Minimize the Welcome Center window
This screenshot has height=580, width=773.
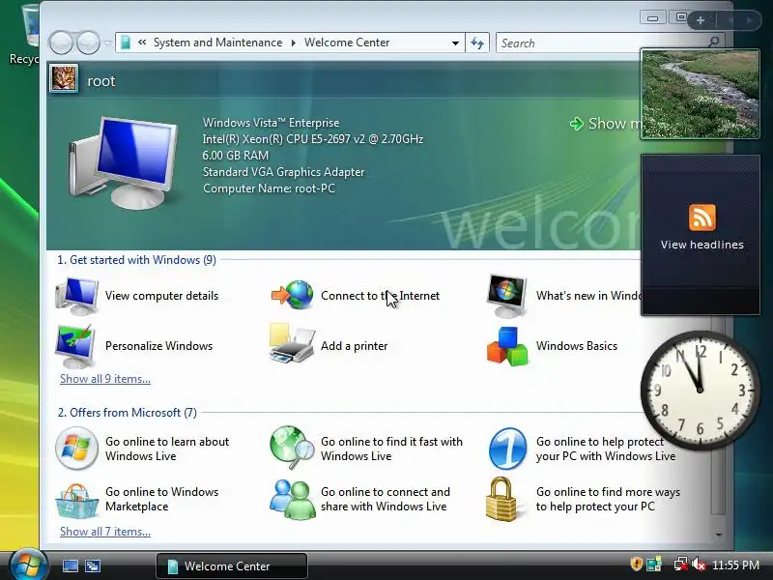[653, 18]
